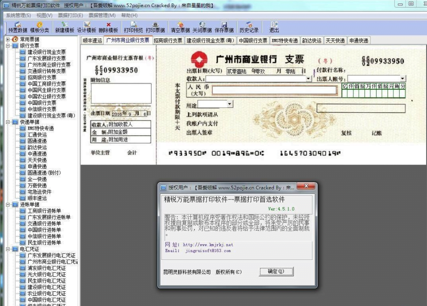
Task: Select 交通银行转帐支票 in tree
Action: tap(47, 71)
